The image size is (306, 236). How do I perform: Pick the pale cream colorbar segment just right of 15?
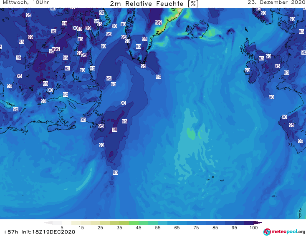point(86,223)
